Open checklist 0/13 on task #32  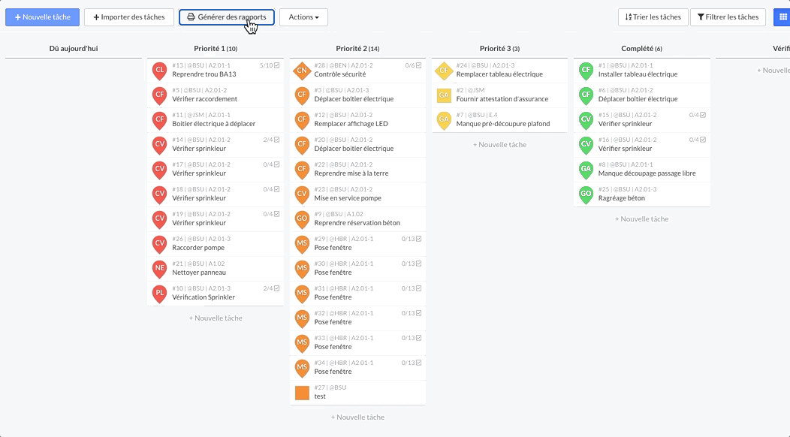pyautogui.click(x=412, y=313)
